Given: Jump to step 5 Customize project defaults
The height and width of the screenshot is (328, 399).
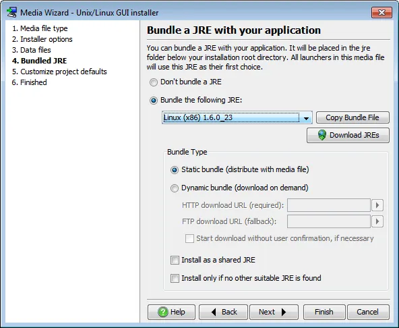Looking at the screenshot, I should pyautogui.click(x=59, y=72).
